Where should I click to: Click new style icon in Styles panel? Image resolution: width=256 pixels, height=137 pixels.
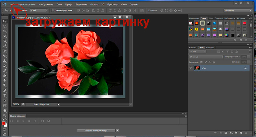click(x=241, y=40)
